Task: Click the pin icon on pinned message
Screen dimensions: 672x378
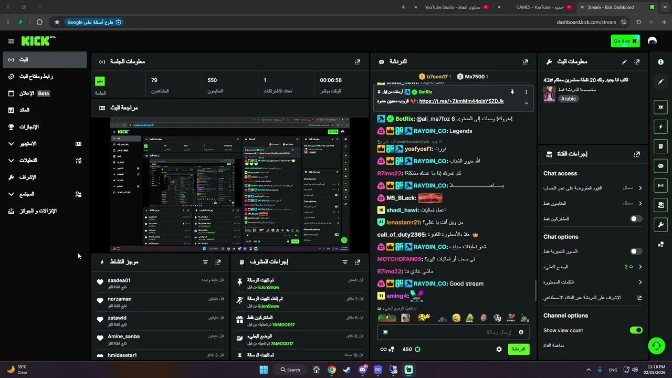Action: tap(512, 92)
